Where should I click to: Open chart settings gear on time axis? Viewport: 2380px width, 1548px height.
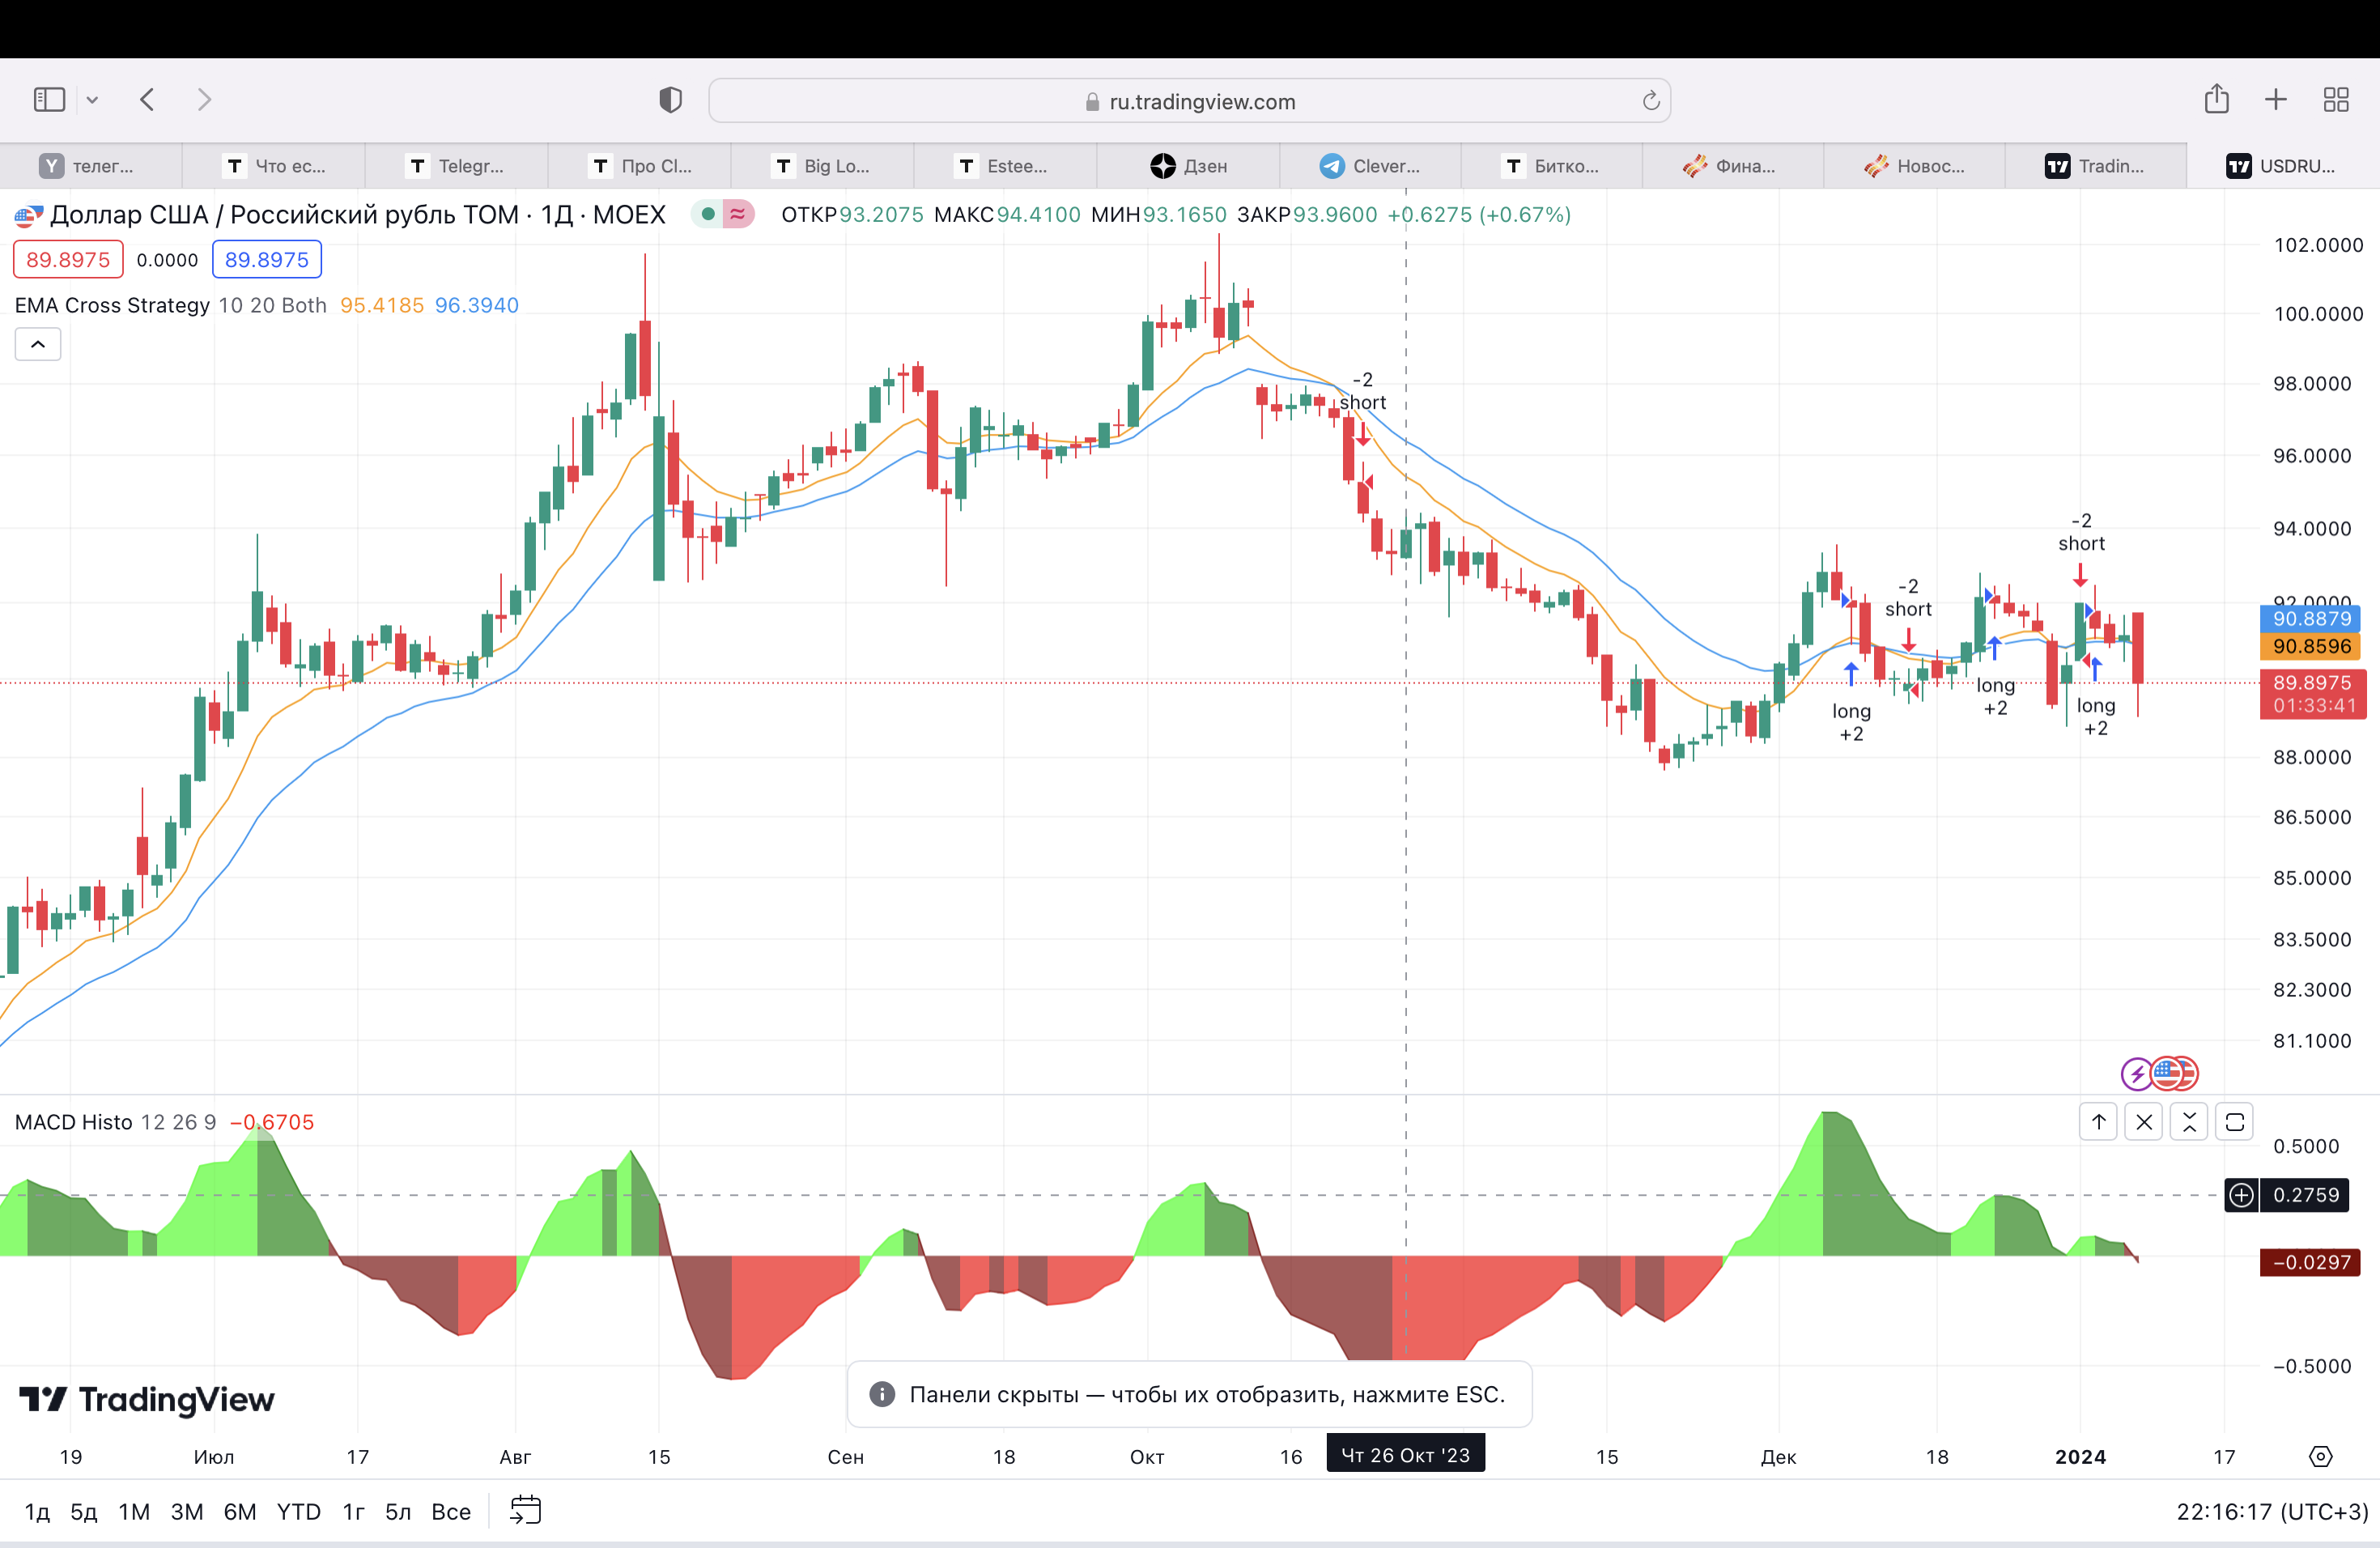(2320, 1457)
